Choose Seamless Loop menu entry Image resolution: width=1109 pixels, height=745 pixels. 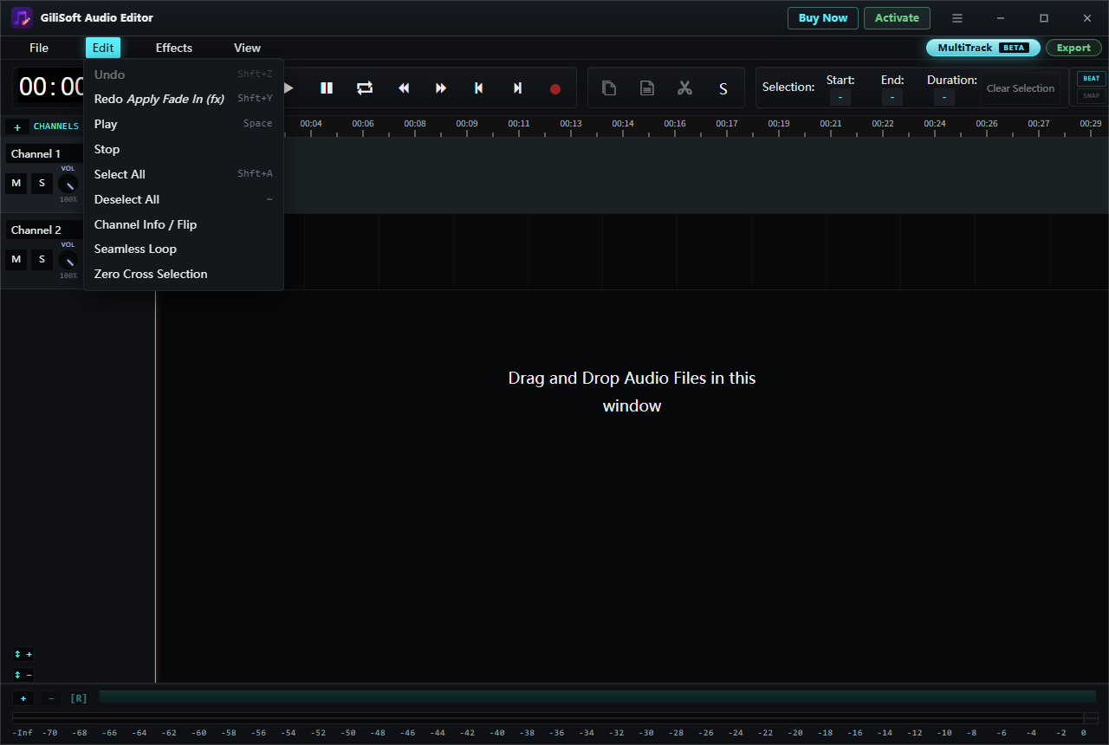coord(184,249)
